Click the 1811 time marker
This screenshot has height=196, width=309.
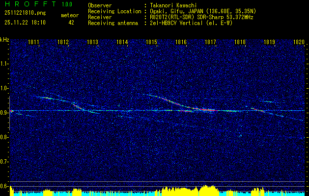click(x=34, y=43)
